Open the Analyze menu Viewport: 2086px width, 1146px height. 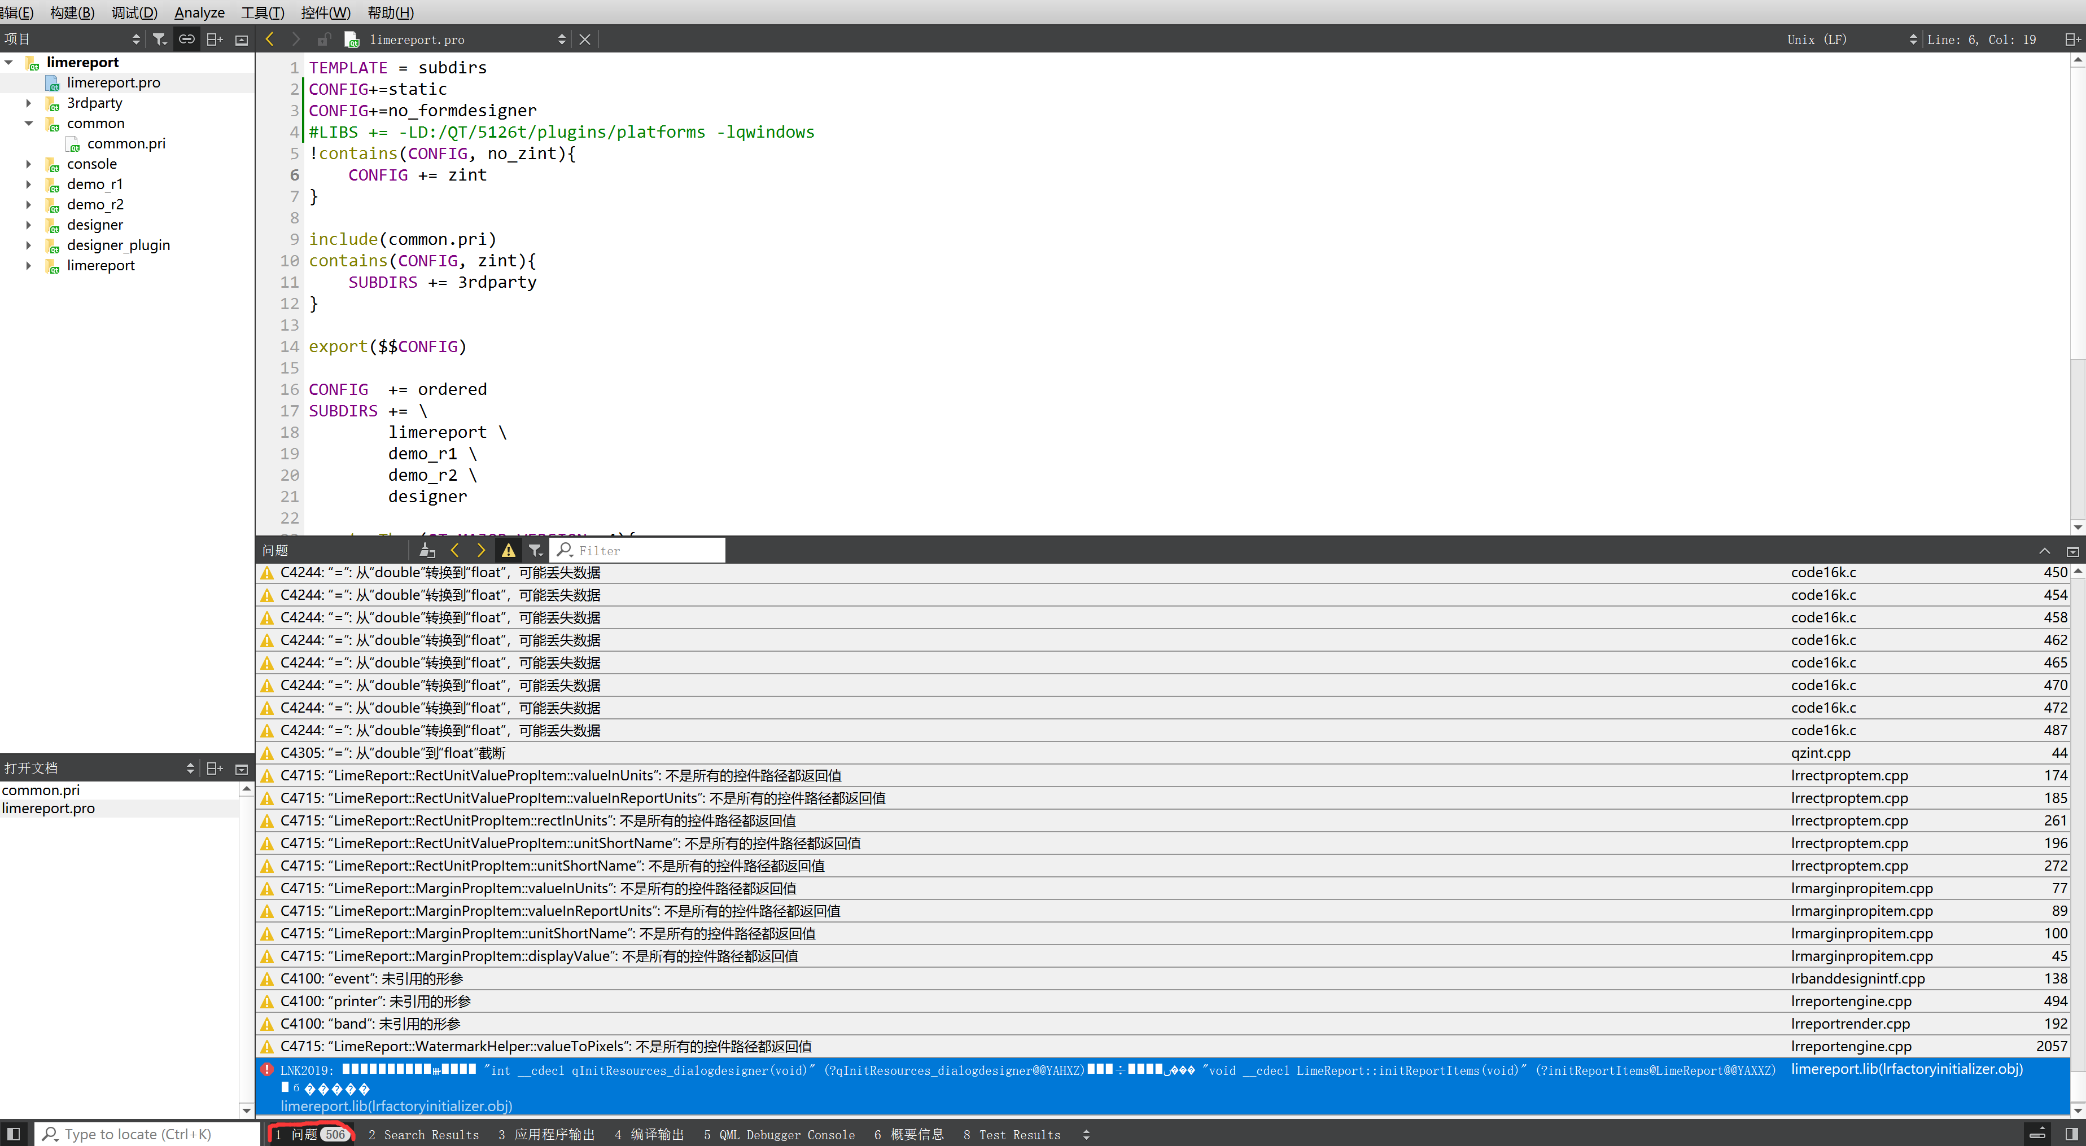pos(199,12)
